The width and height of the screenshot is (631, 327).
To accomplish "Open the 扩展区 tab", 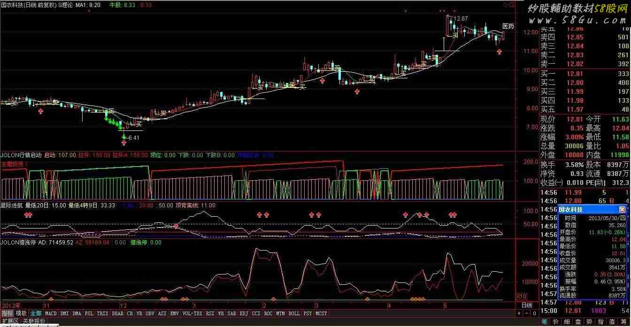I will [x=10, y=321].
